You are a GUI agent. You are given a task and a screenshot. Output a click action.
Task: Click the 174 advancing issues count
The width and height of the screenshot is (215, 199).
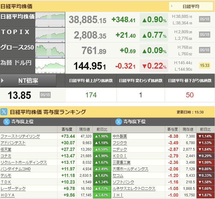(91, 95)
